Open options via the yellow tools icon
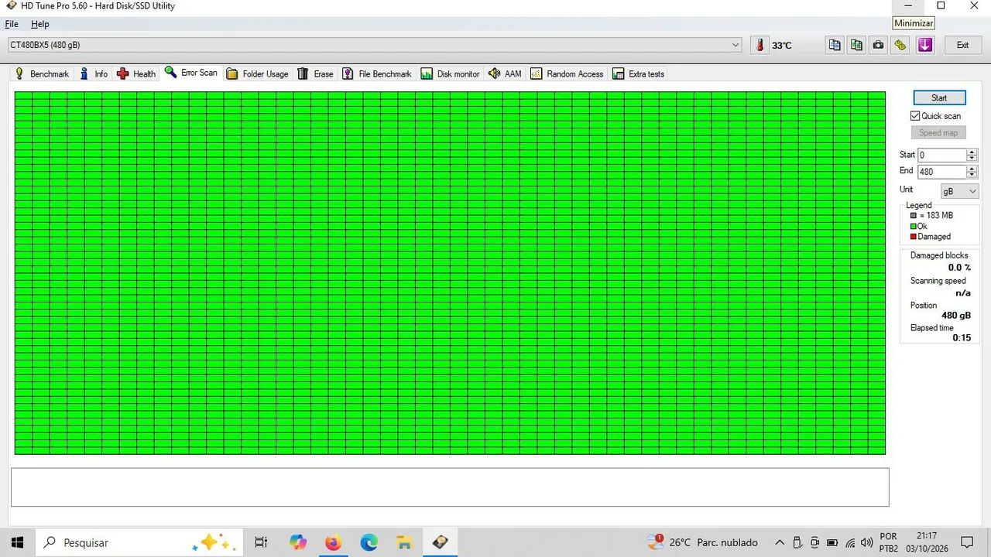 point(900,45)
